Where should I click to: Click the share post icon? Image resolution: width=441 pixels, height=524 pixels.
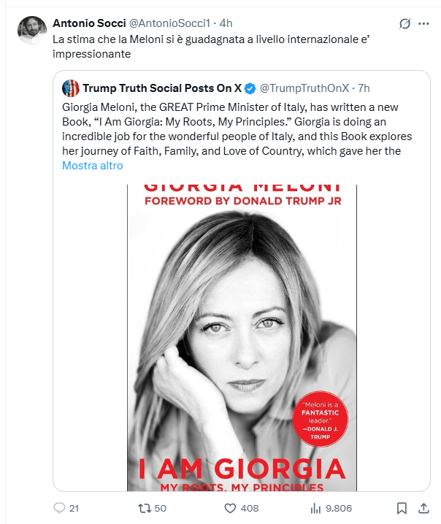coord(423,508)
